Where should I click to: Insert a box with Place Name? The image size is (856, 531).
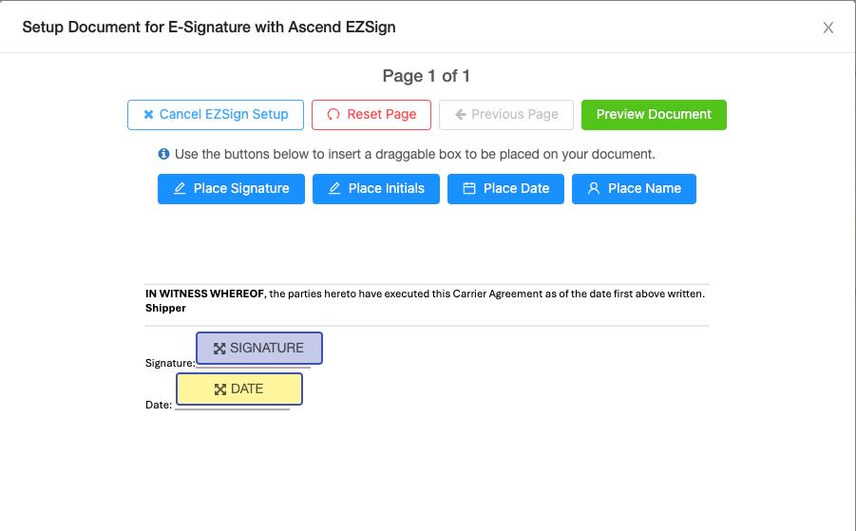click(634, 189)
